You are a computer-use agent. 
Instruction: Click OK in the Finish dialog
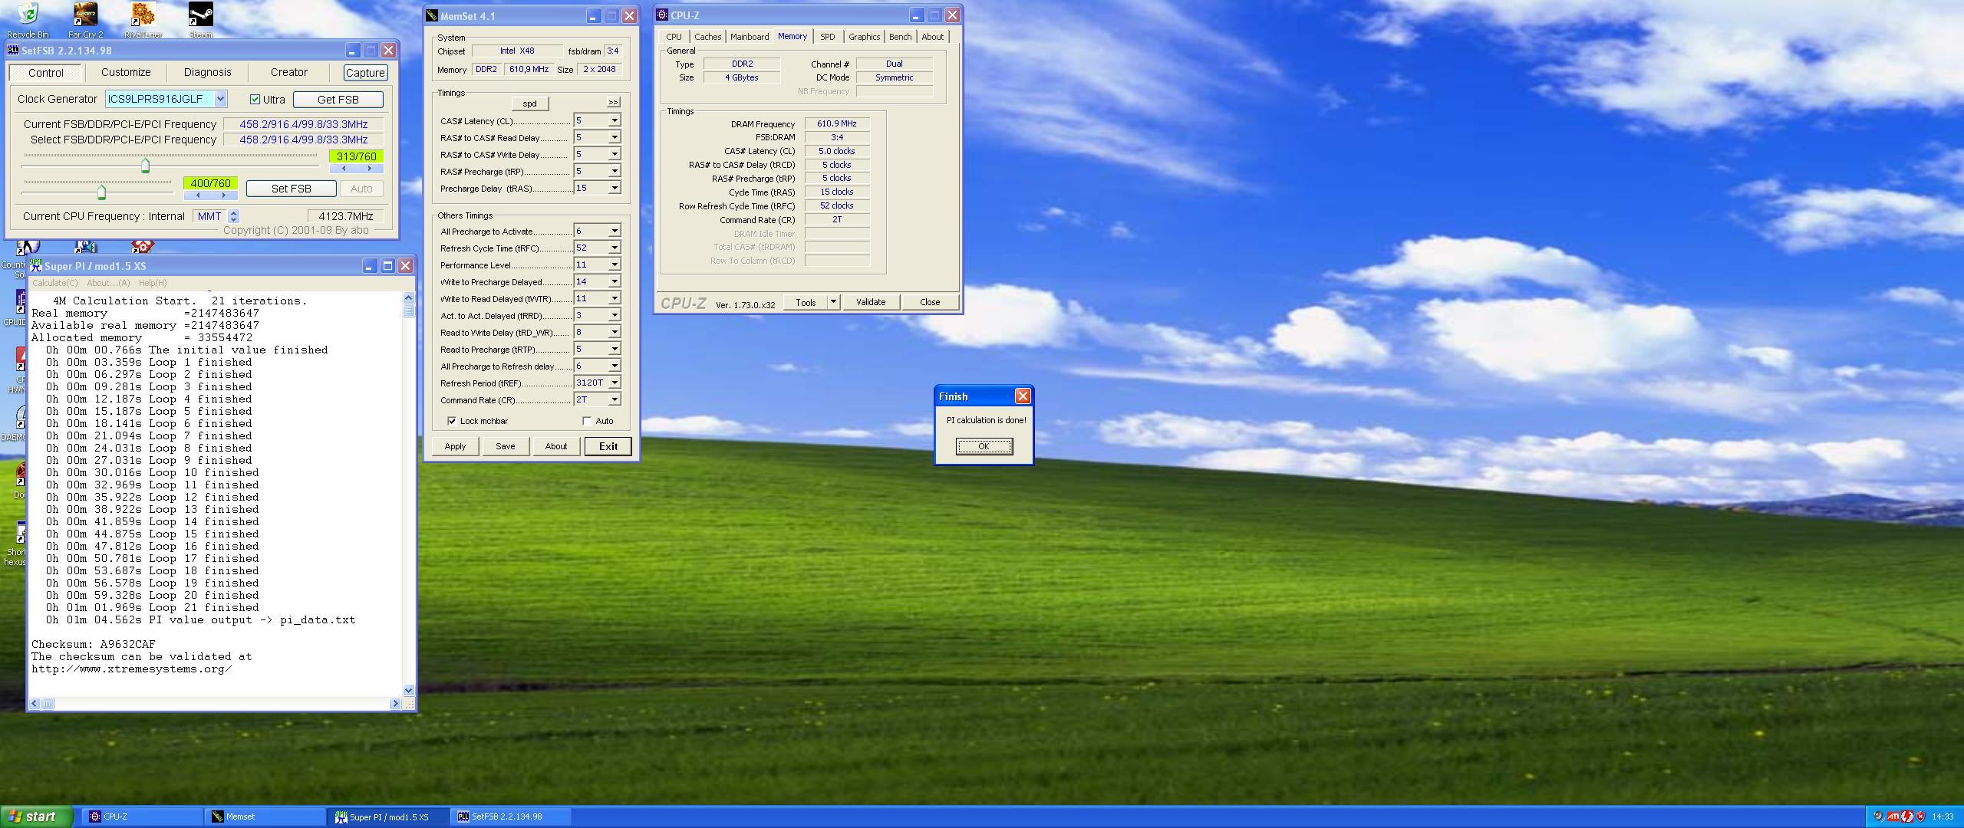pos(984,446)
